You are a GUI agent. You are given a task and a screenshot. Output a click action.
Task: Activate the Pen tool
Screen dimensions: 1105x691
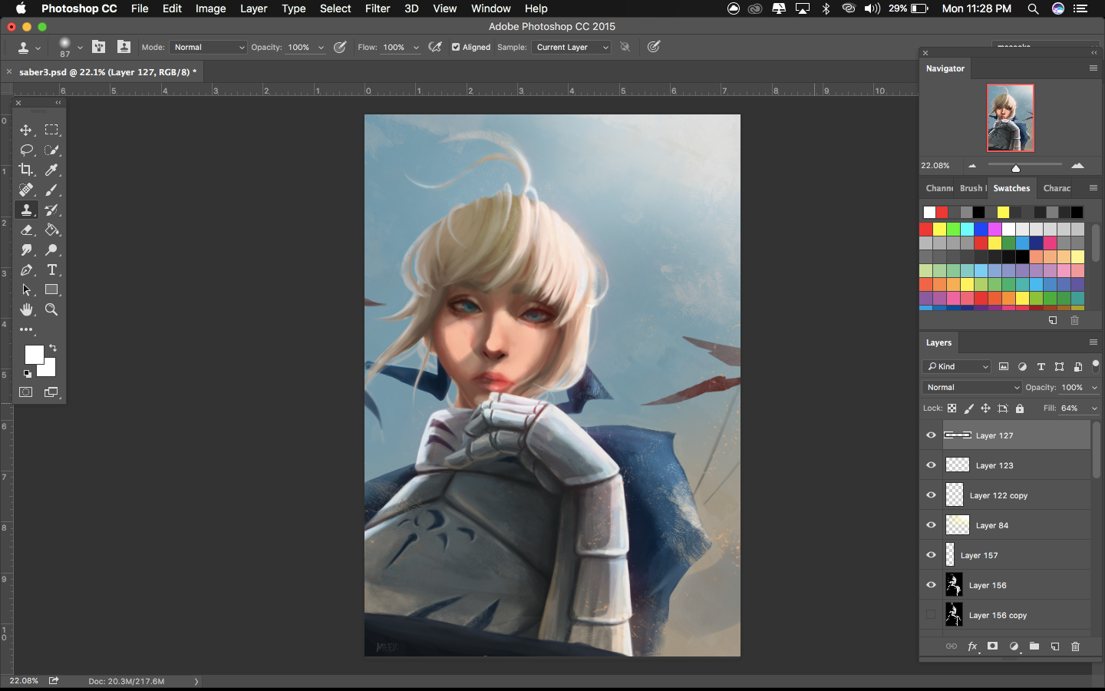(x=26, y=269)
